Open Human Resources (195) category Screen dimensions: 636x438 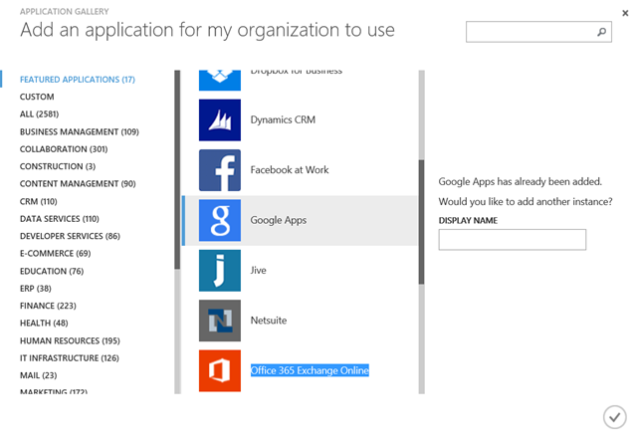click(x=70, y=340)
